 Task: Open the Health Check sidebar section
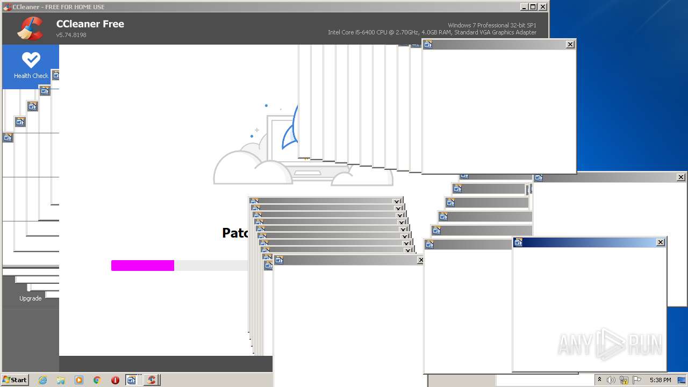pos(31,66)
